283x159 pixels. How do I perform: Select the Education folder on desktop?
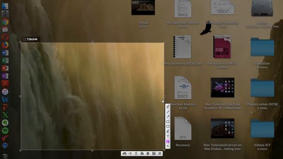(x=262, y=47)
